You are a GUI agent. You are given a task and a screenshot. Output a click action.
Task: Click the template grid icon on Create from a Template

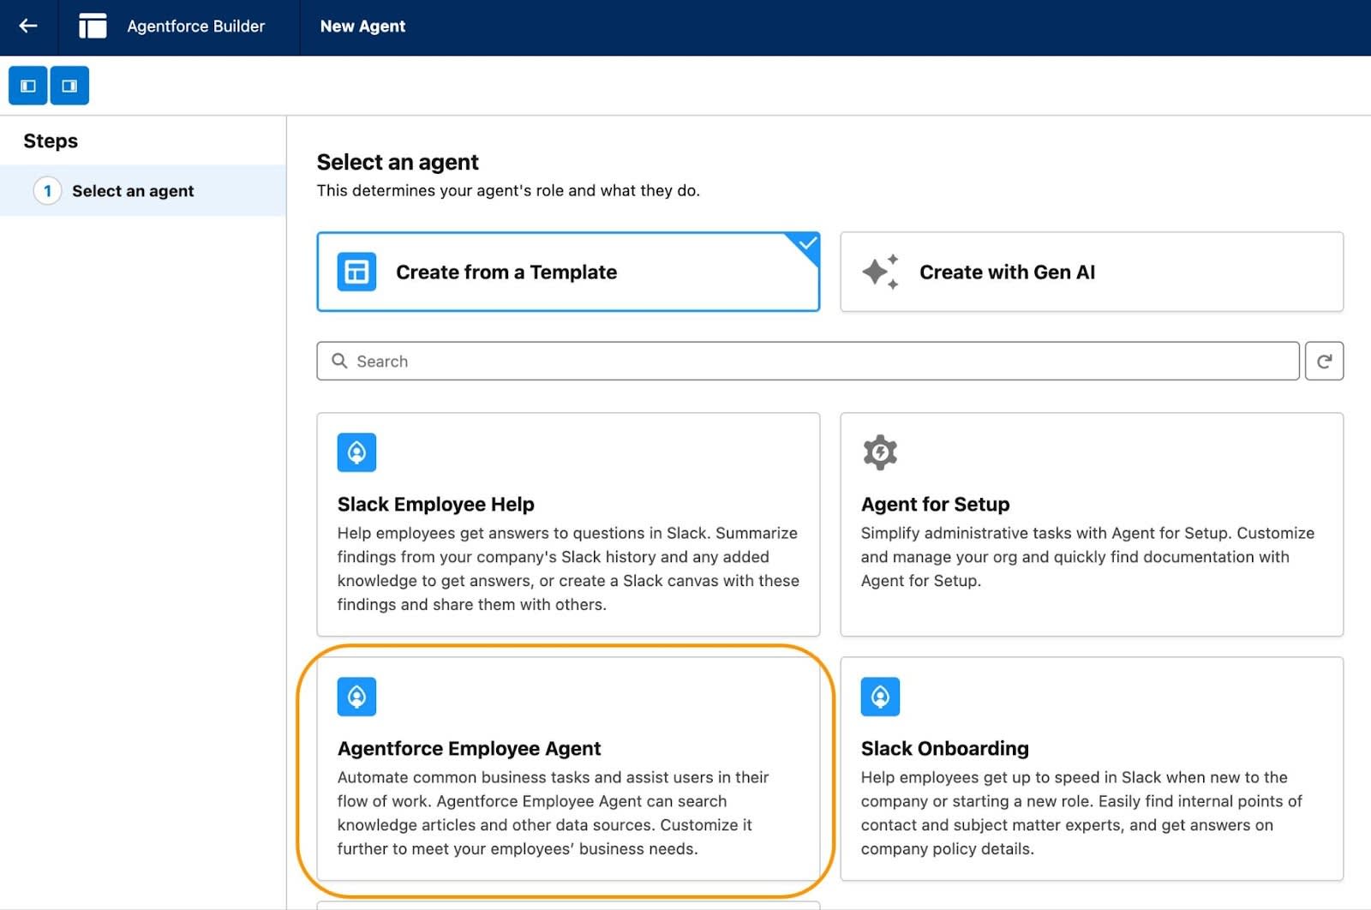(x=356, y=272)
